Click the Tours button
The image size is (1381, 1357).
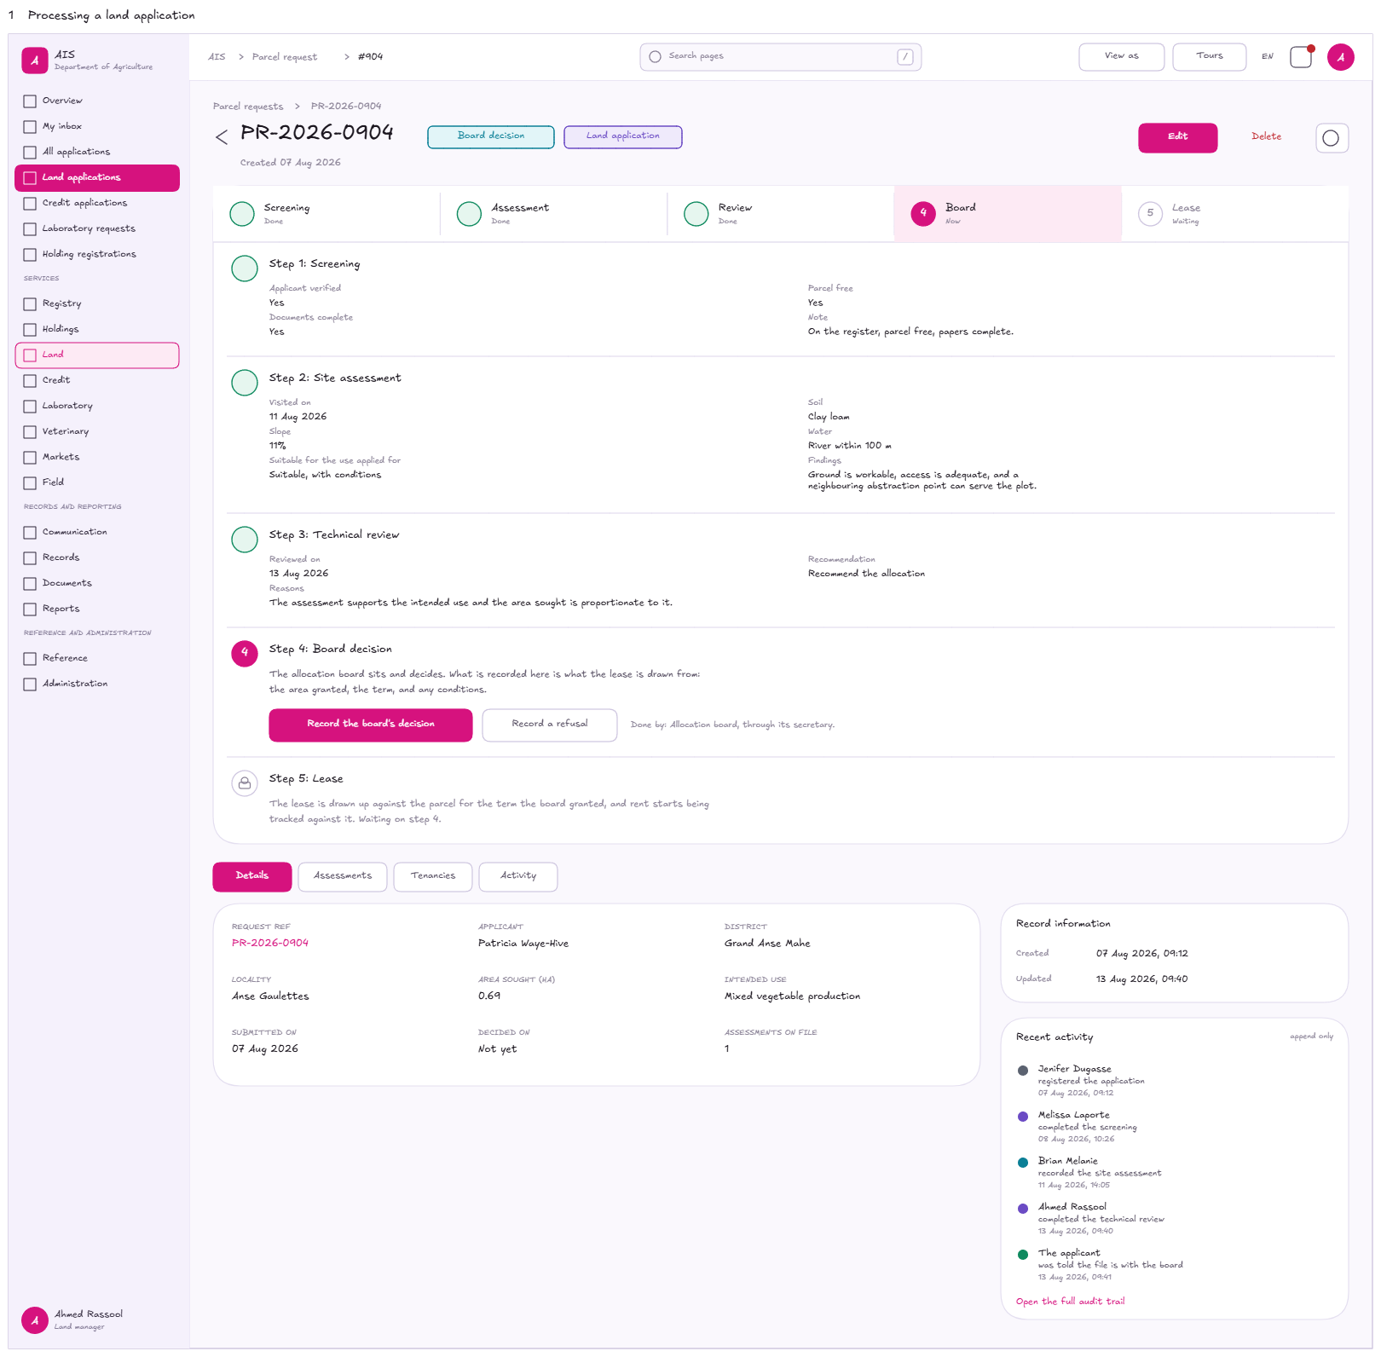coord(1210,57)
